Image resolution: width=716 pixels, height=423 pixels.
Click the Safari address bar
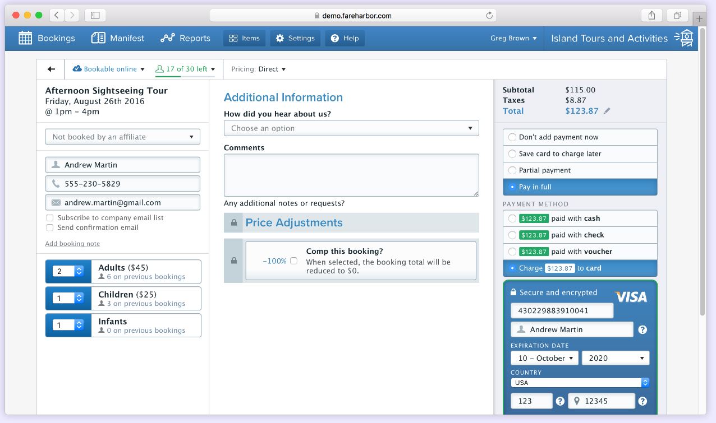(353, 16)
